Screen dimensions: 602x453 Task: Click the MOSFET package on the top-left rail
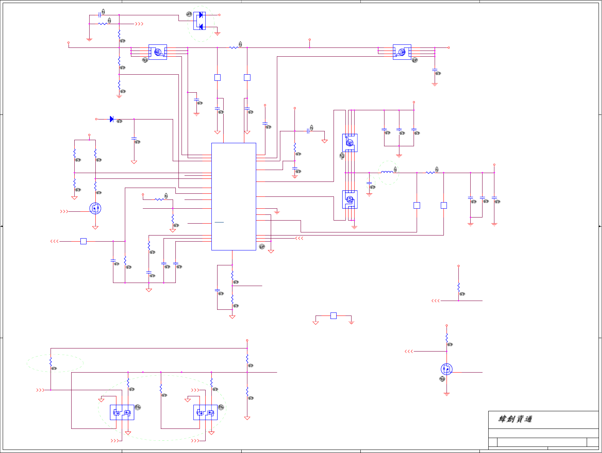coord(158,52)
